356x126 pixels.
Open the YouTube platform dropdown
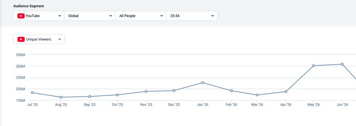39,16
